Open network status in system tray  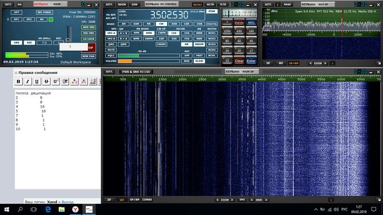point(329,209)
